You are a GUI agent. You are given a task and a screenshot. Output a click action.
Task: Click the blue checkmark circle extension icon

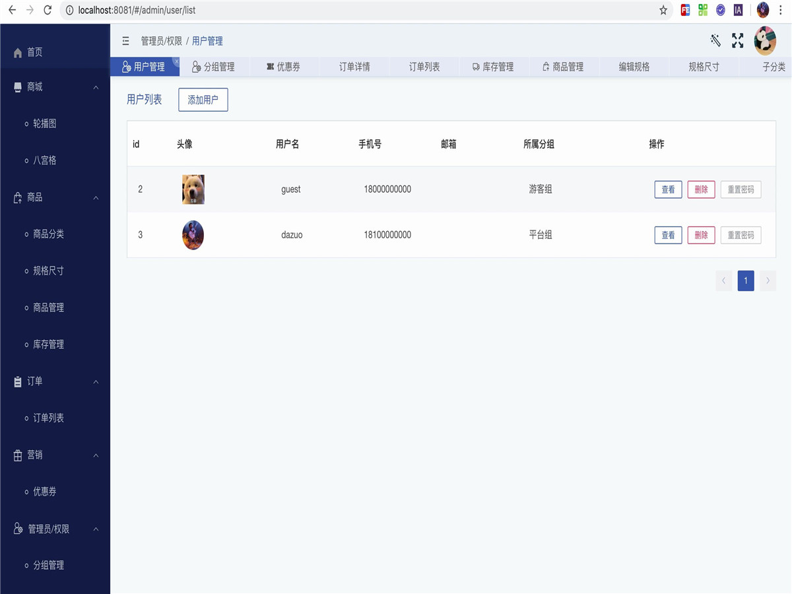(x=721, y=10)
